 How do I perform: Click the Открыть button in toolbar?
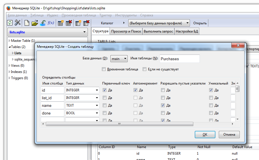(200, 23)
